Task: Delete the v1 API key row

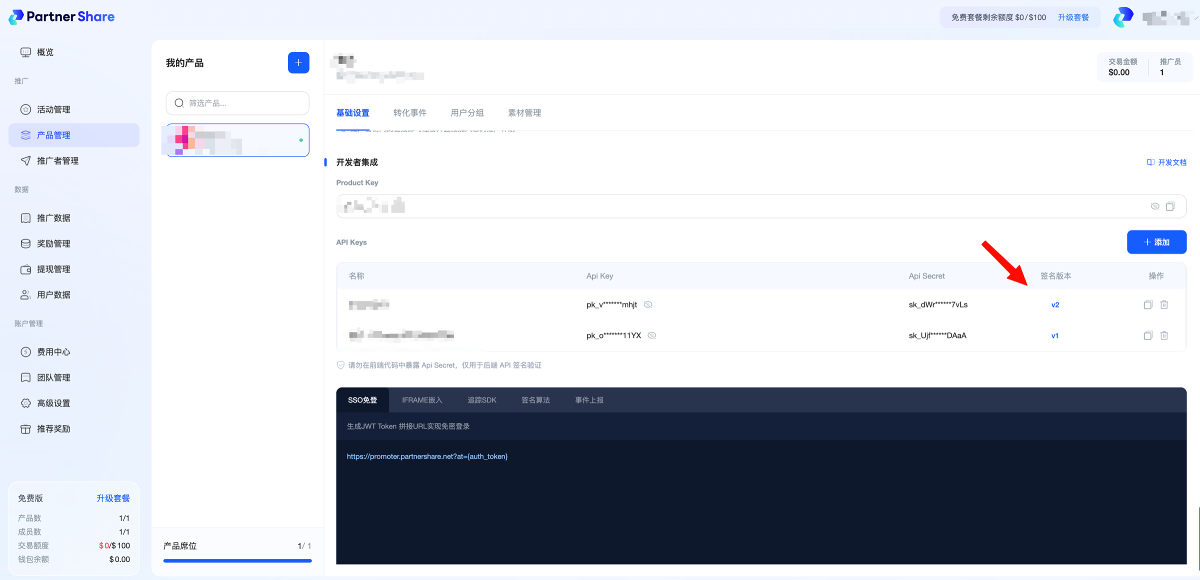Action: (x=1164, y=335)
